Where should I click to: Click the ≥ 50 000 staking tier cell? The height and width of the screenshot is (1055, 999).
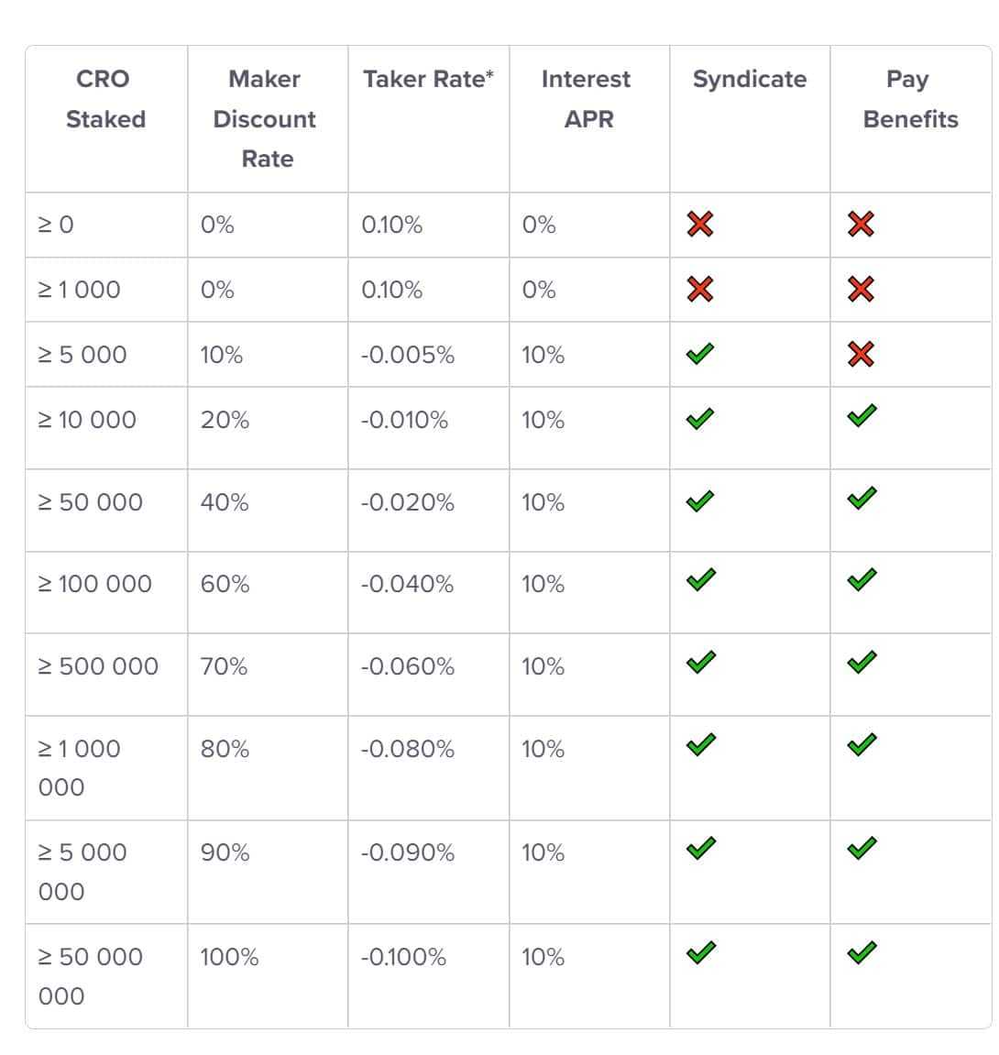[91, 502]
